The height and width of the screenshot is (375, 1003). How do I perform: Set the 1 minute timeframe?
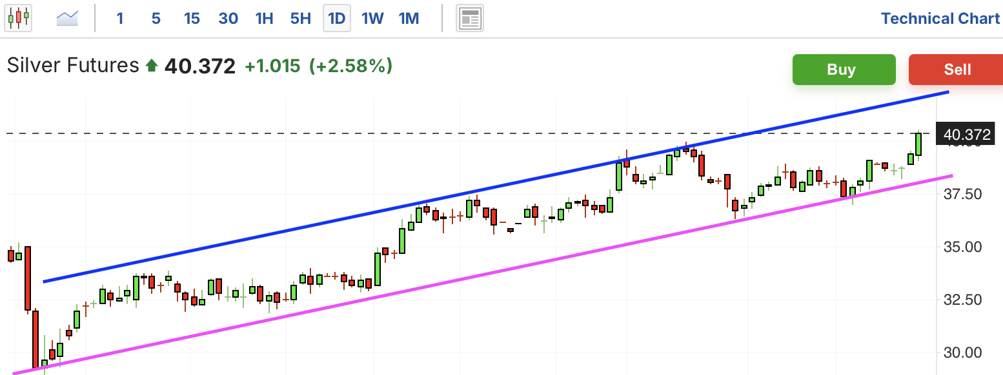tap(119, 18)
